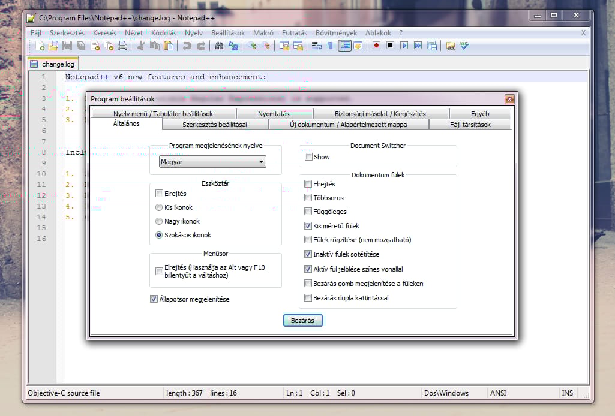Click the Find binoculars icon

click(x=219, y=46)
